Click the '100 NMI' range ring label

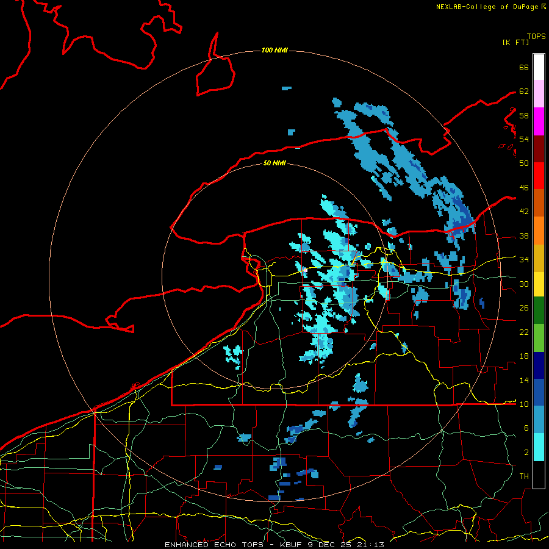(x=274, y=51)
